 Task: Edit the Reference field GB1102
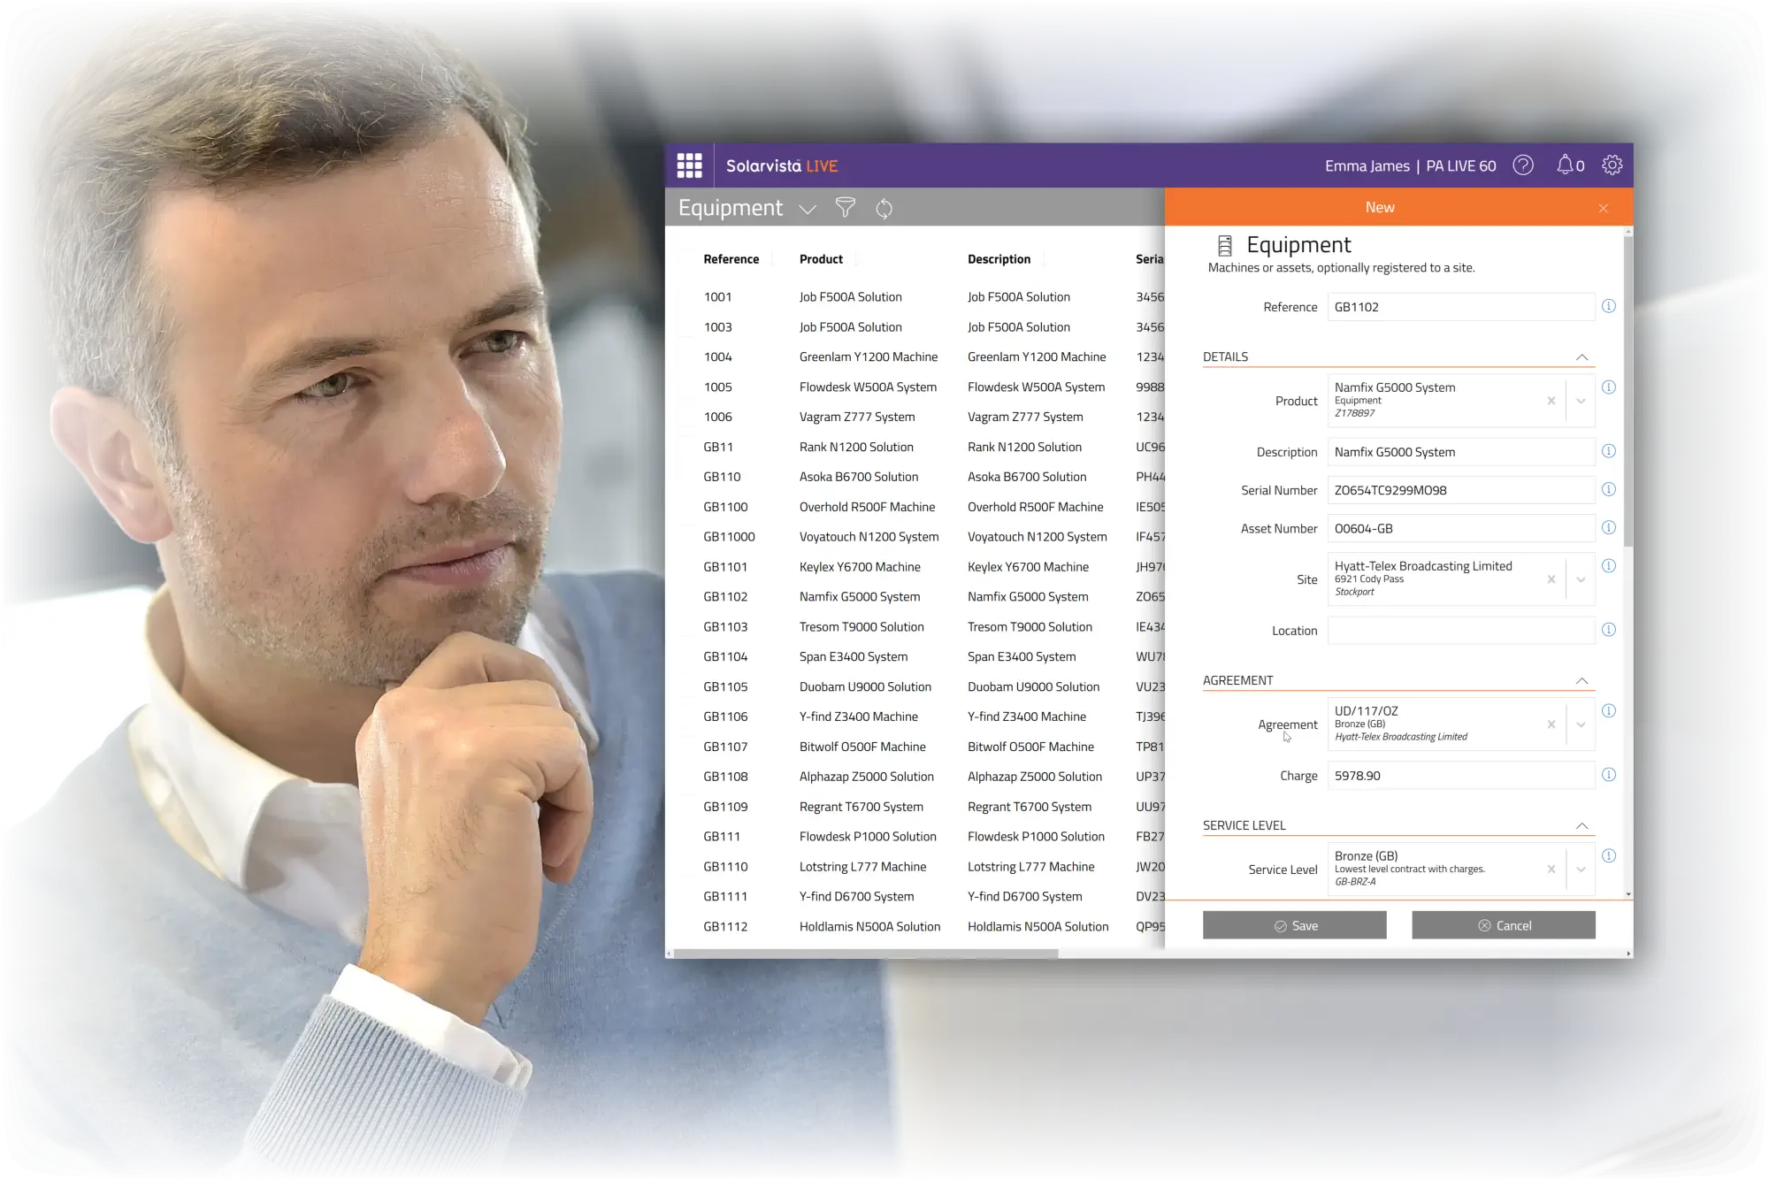(1461, 307)
